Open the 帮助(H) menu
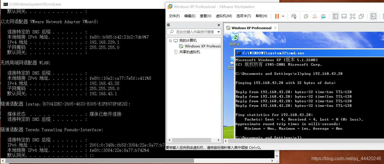The image size is (384, 164). 261,16
